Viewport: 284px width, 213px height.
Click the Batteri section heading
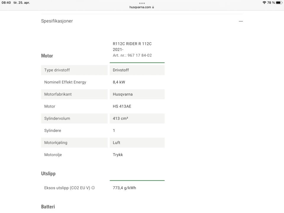[x=48, y=207]
